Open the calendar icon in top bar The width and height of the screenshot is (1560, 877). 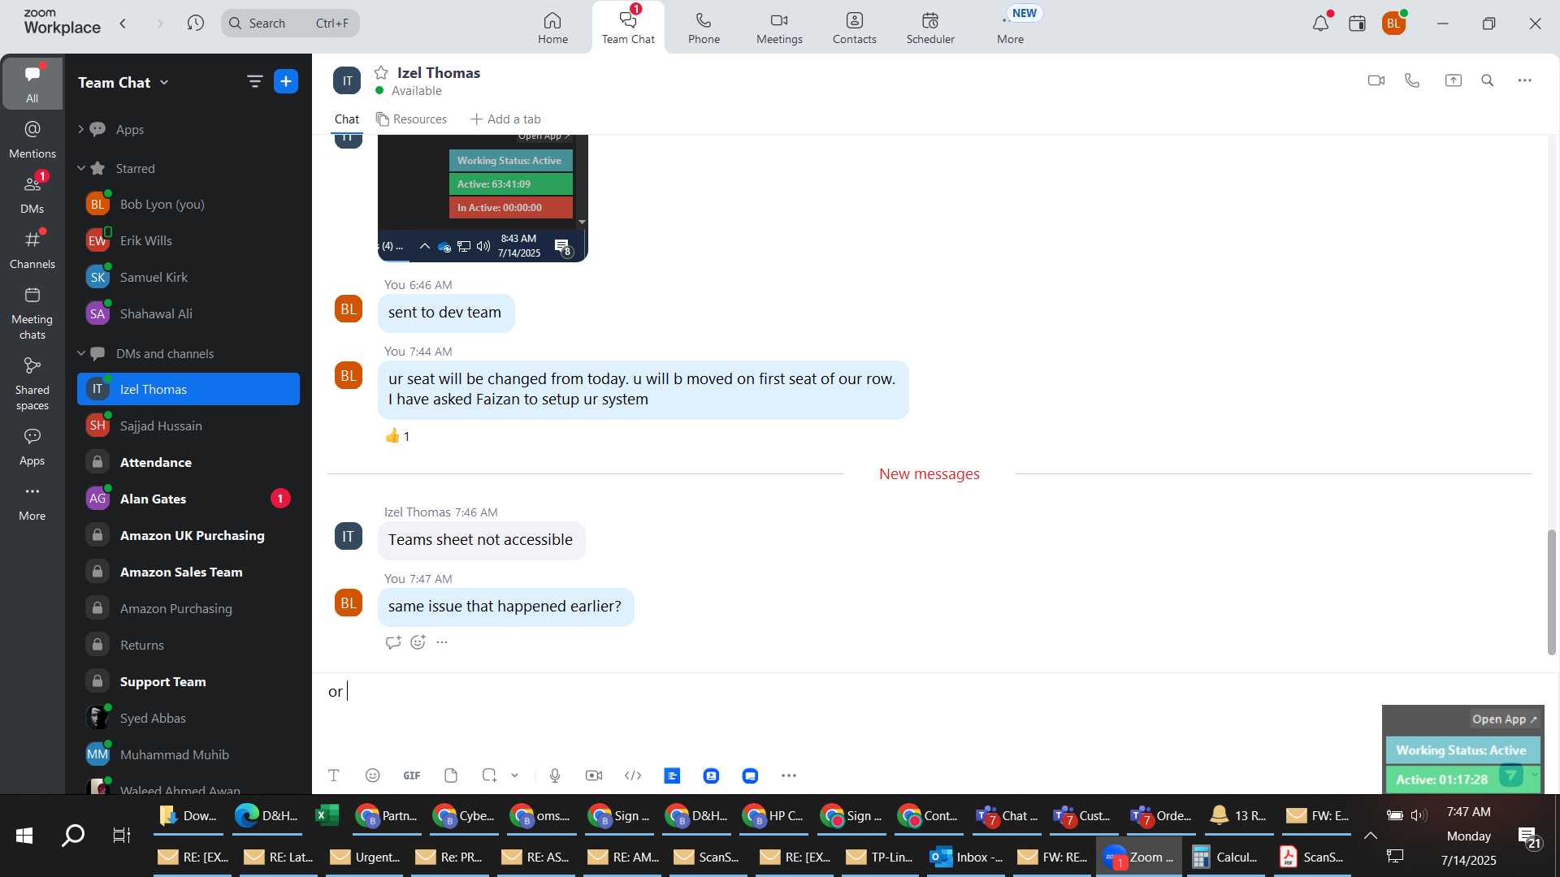[1357, 24]
